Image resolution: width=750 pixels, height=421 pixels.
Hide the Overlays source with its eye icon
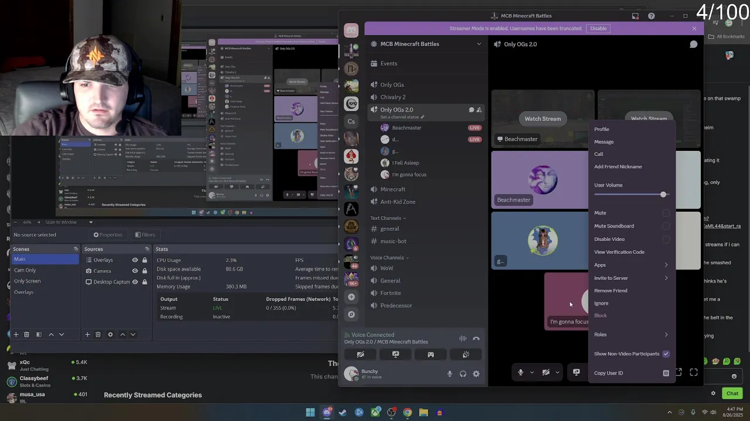click(135, 260)
